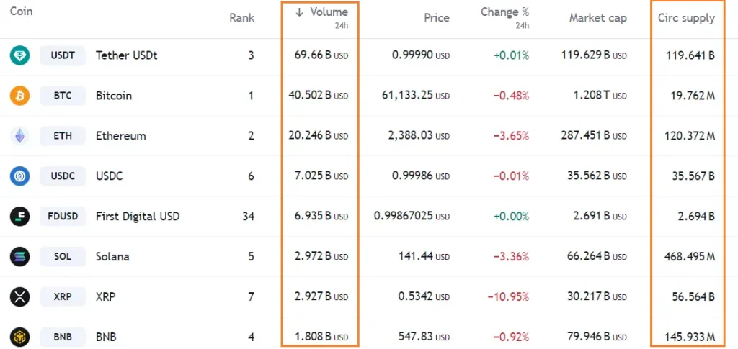Click the Tether USDt coin logo
This screenshot has height=349, width=738.
click(19, 55)
